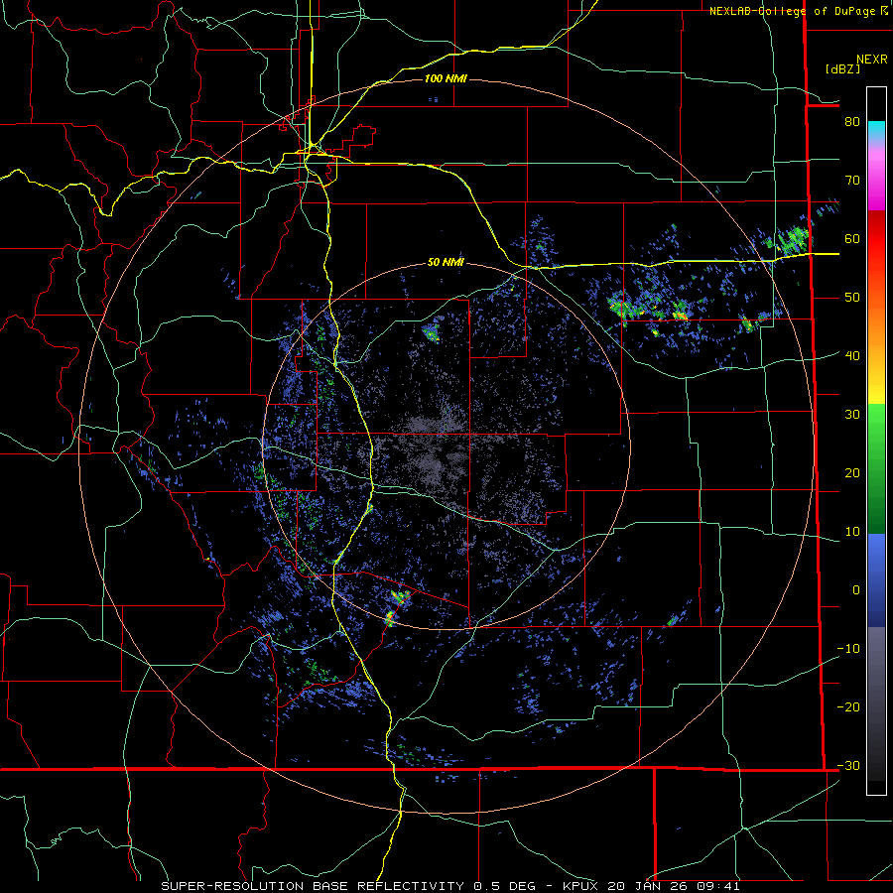This screenshot has width=893, height=893.
Task: Click the Super-Resolution Base Reflectivity caption
Action: (450, 886)
